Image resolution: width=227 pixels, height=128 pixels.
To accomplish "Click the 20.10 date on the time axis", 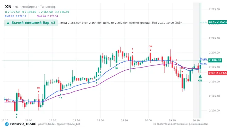I will [x=196, y=121].
